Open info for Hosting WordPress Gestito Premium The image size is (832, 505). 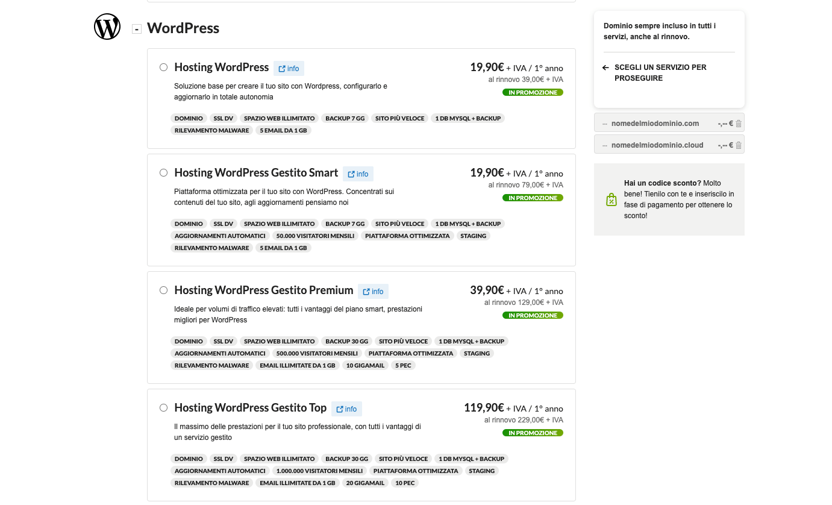point(373,291)
